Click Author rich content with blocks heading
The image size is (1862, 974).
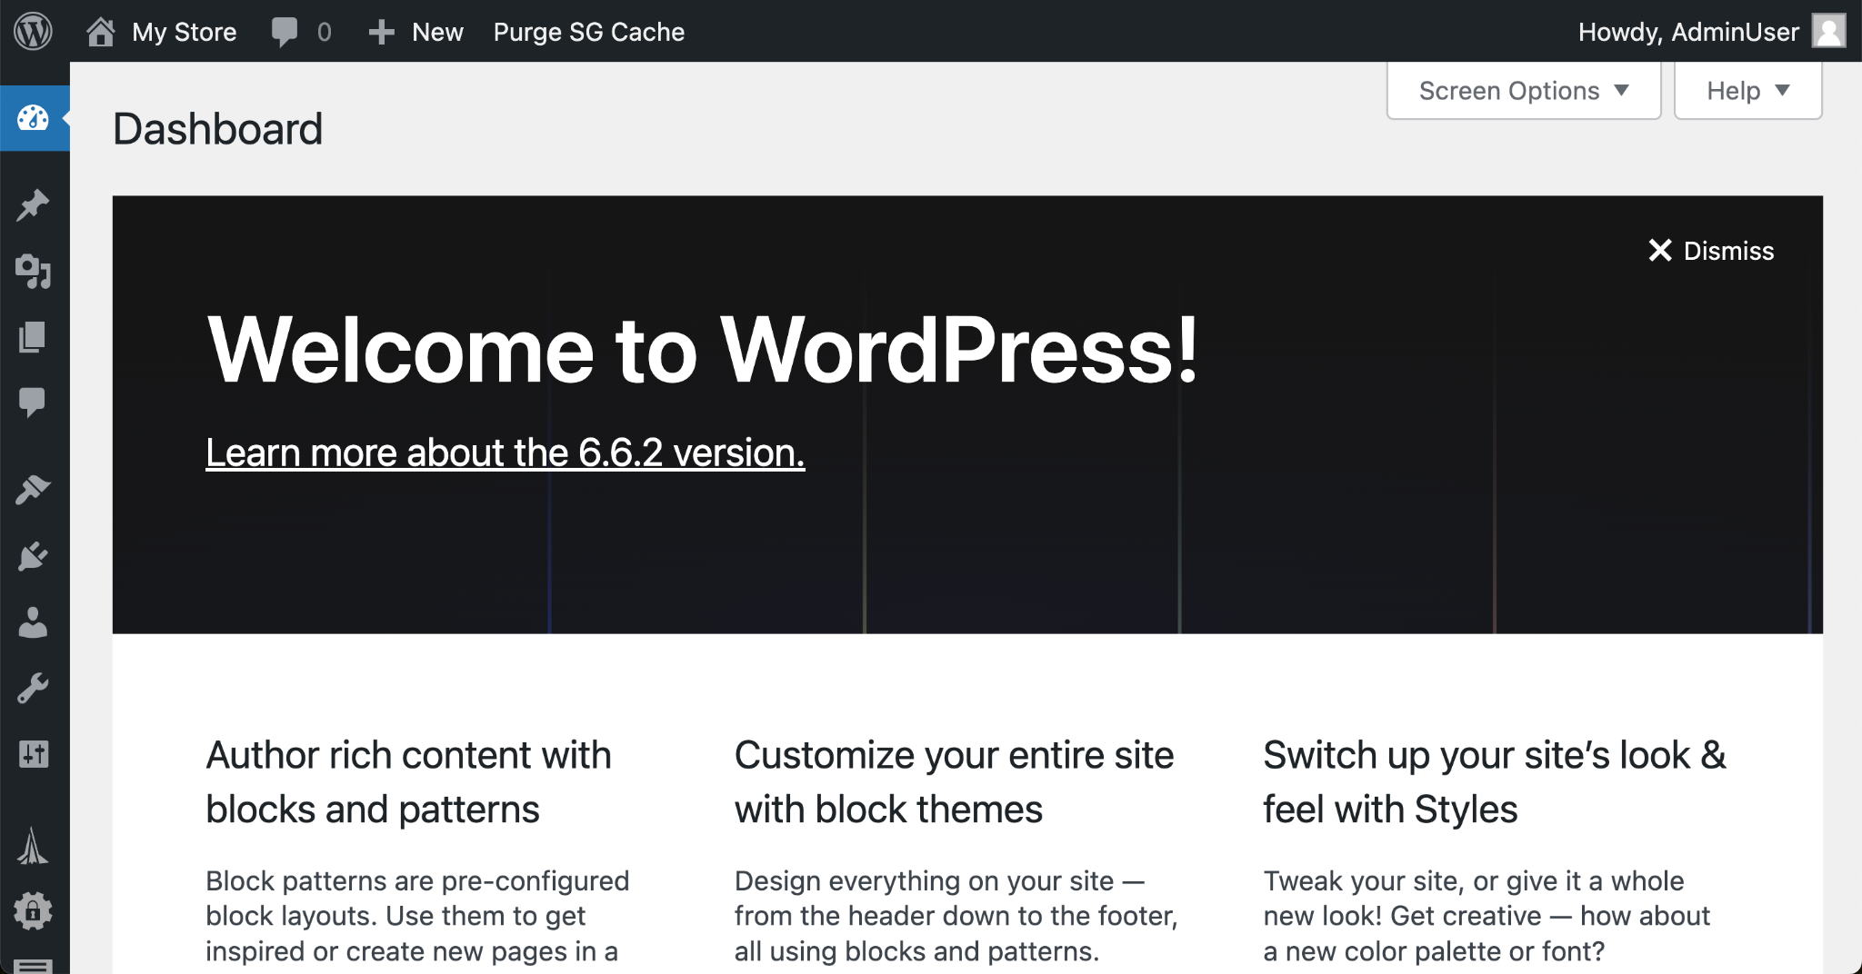[x=409, y=782]
